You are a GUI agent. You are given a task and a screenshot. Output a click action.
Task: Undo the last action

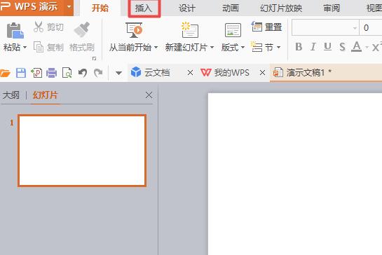click(x=83, y=73)
